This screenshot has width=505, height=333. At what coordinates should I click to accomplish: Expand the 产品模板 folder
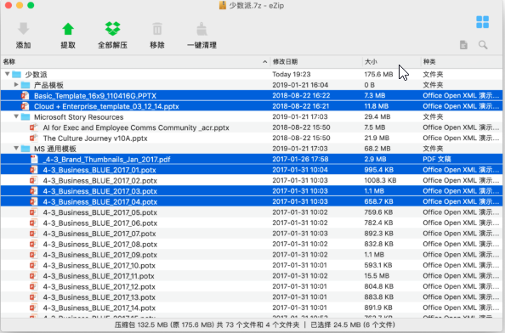[16, 85]
